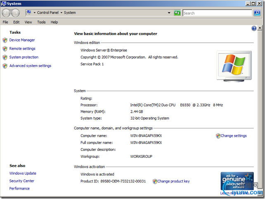The image size is (265, 199).
Task: Open the Help menu
Action: point(54,22)
